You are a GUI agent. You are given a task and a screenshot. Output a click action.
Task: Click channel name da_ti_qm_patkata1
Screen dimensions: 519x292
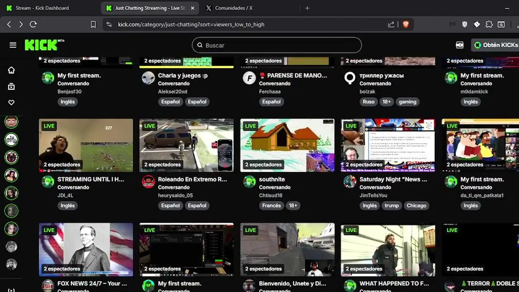(482, 195)
